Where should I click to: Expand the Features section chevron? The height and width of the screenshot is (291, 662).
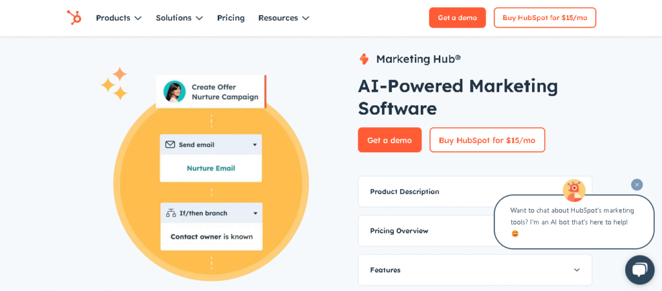(577, 270)
